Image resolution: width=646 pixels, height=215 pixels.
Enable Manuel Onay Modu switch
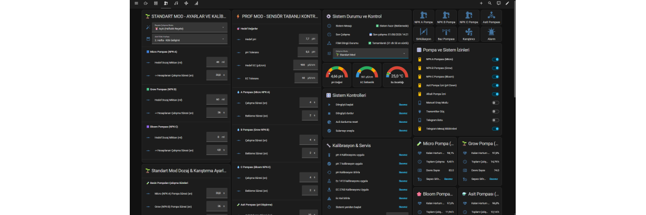point(495,103)
